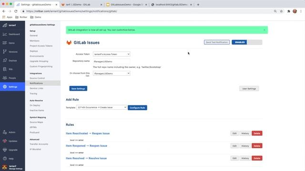Open the rule Template dropdown
This screenshot has width=305, height=171.
(102, 107)
